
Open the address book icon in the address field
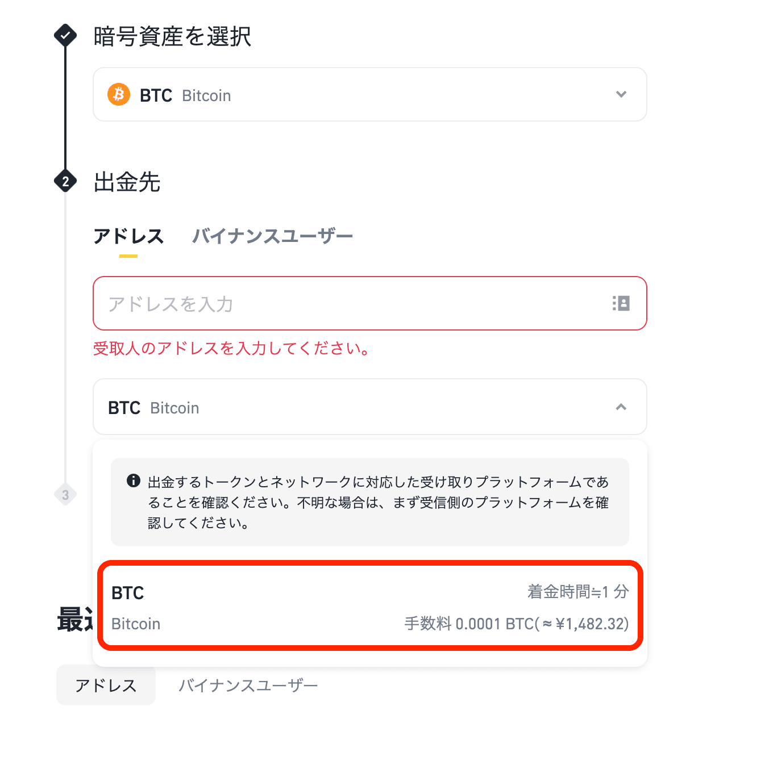click(621, 304)
